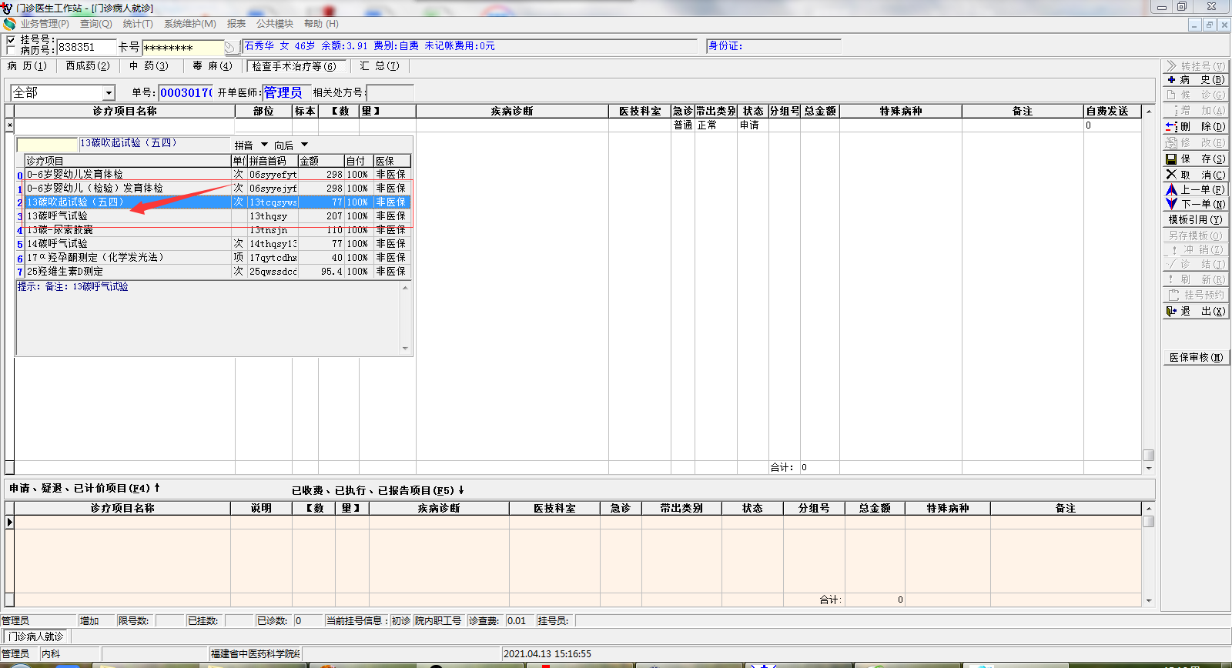Select the 门诊病人就诊 window tab at bottom
The width and height of the screenshot is (1232, 668).
coord(36,636)
